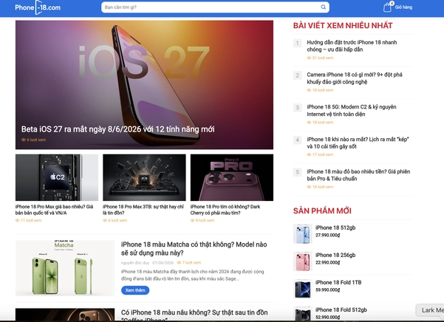The height and width of the screenshot is (322, 444).
Task: Click the iPhone 18 PRO cherry thumbnail
Action: tap(232, 177)
